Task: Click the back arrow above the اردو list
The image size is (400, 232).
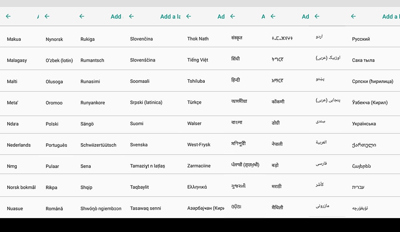Action: pyautogui.click(x=317, y=16)
